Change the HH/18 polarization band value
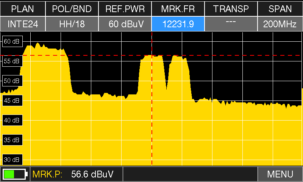 point(72,24)
